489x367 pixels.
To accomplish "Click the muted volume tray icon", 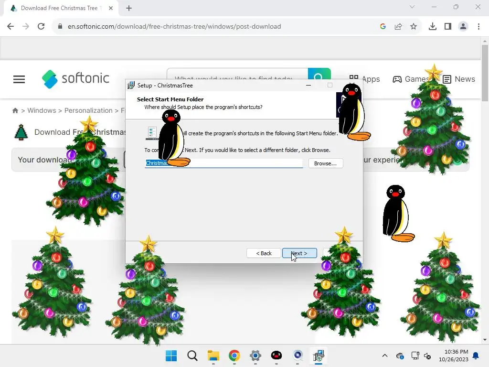I will click(x=427, y=356).
